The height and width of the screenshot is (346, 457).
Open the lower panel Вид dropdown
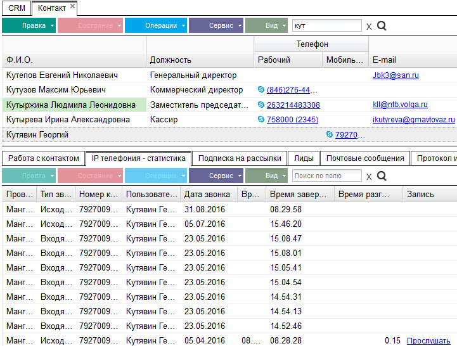click(266, 176)
